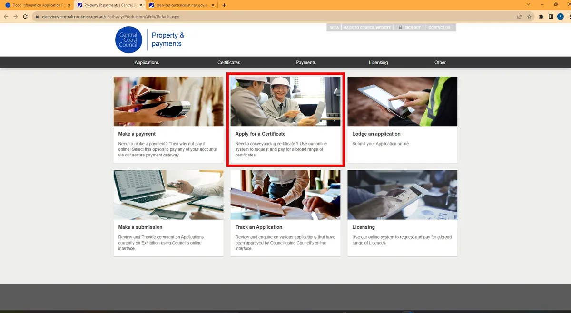Click the 'Need a conveyancing certificate' description text
Screen dimensions: 571x313
point(281,149)
